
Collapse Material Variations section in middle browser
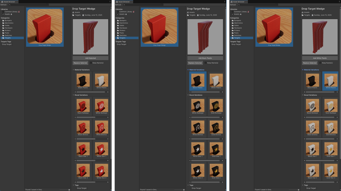coord(188,70)
